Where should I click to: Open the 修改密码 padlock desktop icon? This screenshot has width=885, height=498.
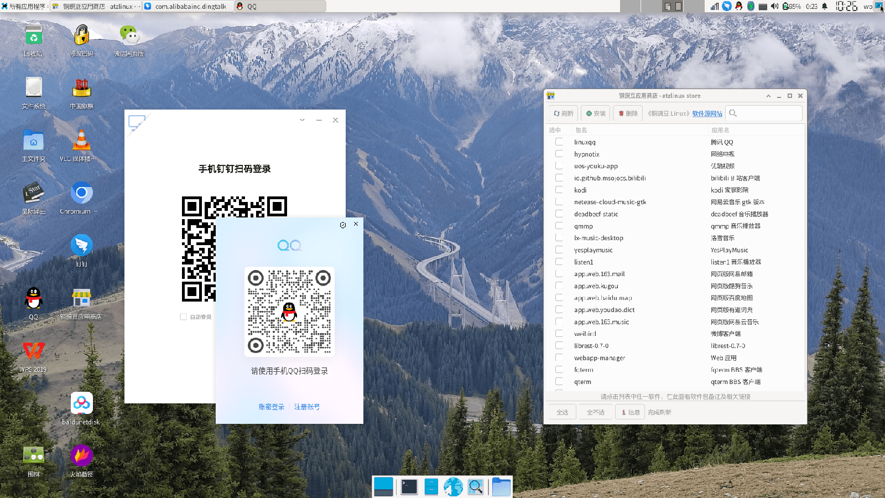(x=81, y=36)
